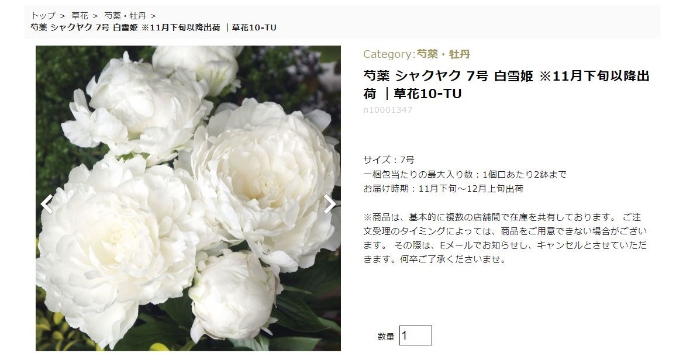The width and height of the screenshot is (676, 353).
Task: Show the previous product image
Action: [47, 204]
